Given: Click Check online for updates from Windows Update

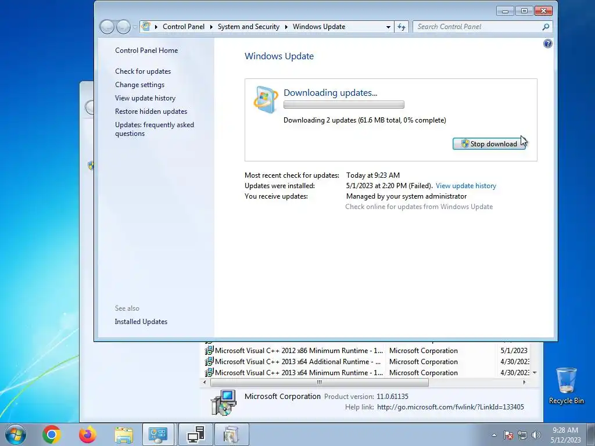Looking at the screenshot, I should (419, 207).
